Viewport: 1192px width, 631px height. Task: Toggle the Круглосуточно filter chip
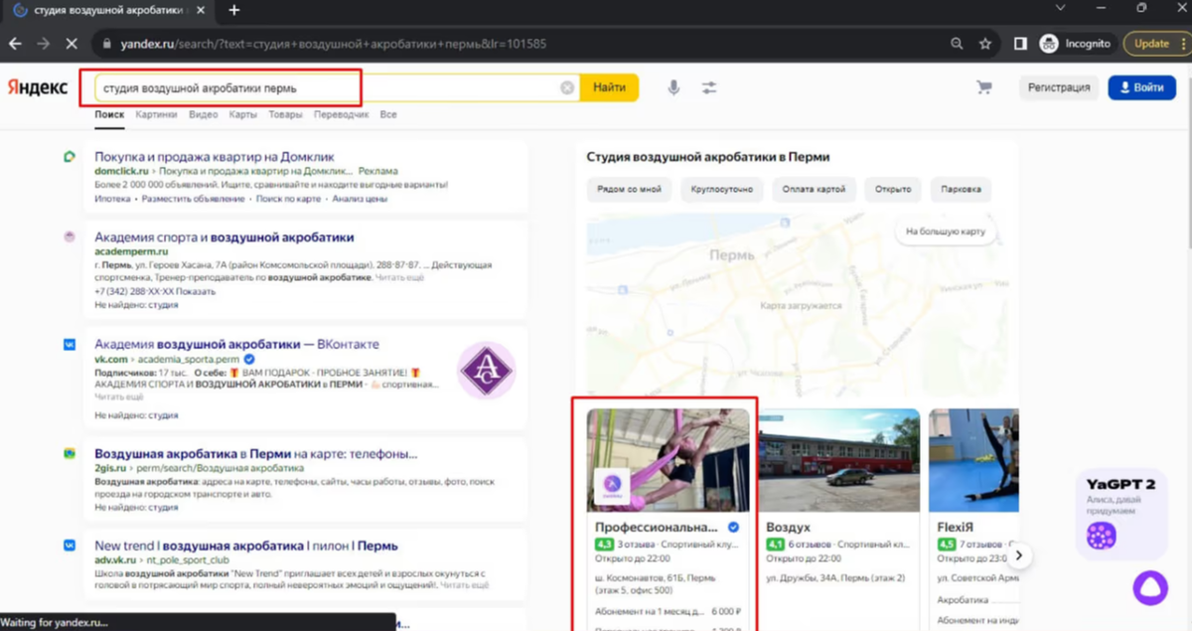tap(724, 189)
